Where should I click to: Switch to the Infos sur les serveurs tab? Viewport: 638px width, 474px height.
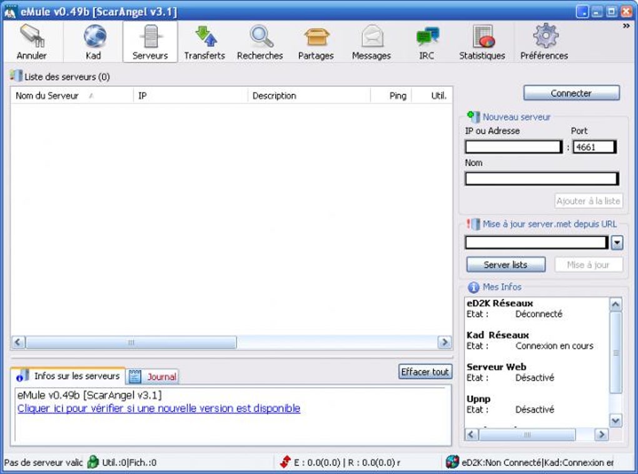click(68, 376)
